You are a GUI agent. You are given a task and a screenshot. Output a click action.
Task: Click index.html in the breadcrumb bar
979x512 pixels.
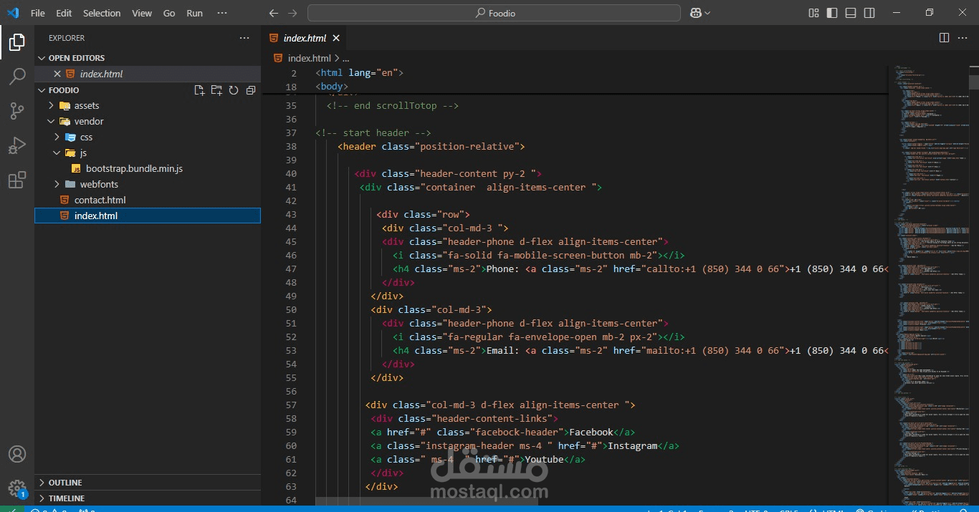click(x=309, y=58)
